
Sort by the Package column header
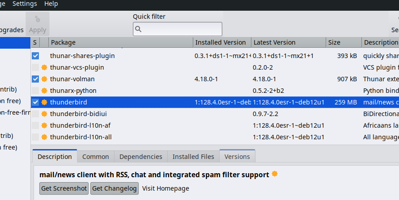point(121,42)
